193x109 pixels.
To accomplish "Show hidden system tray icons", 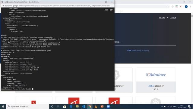I will pos(162,106).
